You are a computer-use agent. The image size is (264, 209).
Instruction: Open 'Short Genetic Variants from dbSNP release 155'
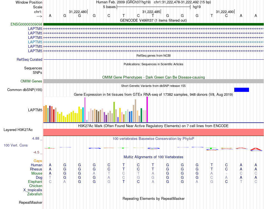pyautogui.click(x=153, y=86)
